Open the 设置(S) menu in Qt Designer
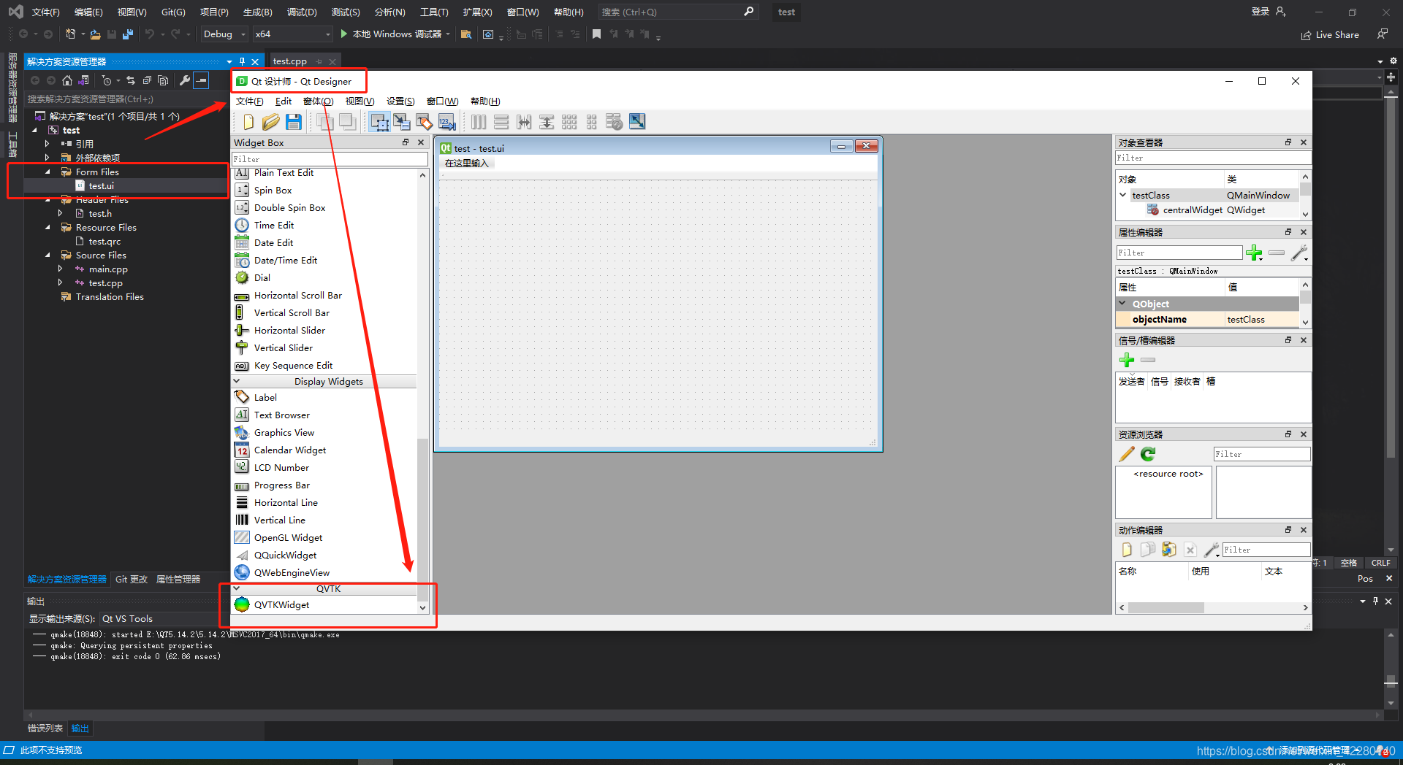1403x765 pixels. [400, 101]
